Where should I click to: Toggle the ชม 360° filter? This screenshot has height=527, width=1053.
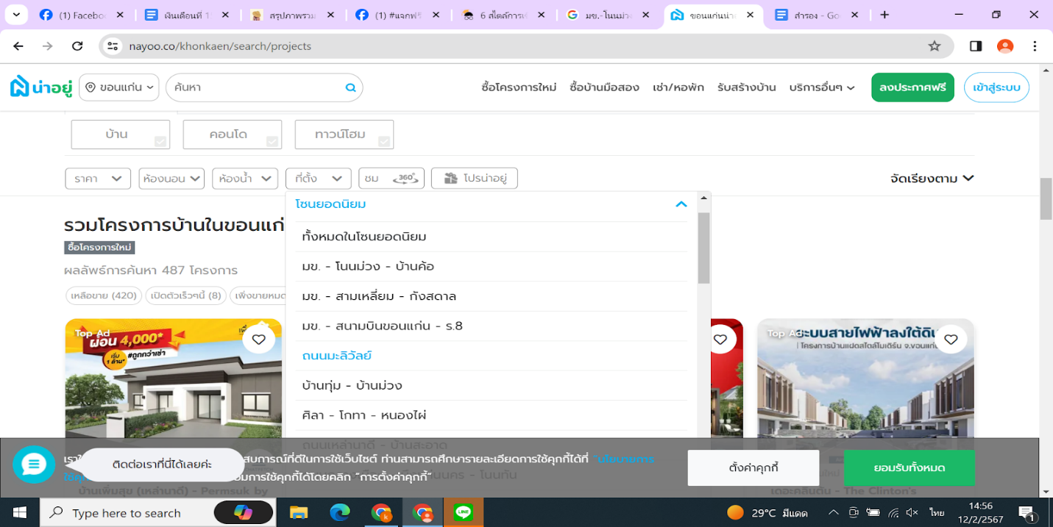[391, 178]
